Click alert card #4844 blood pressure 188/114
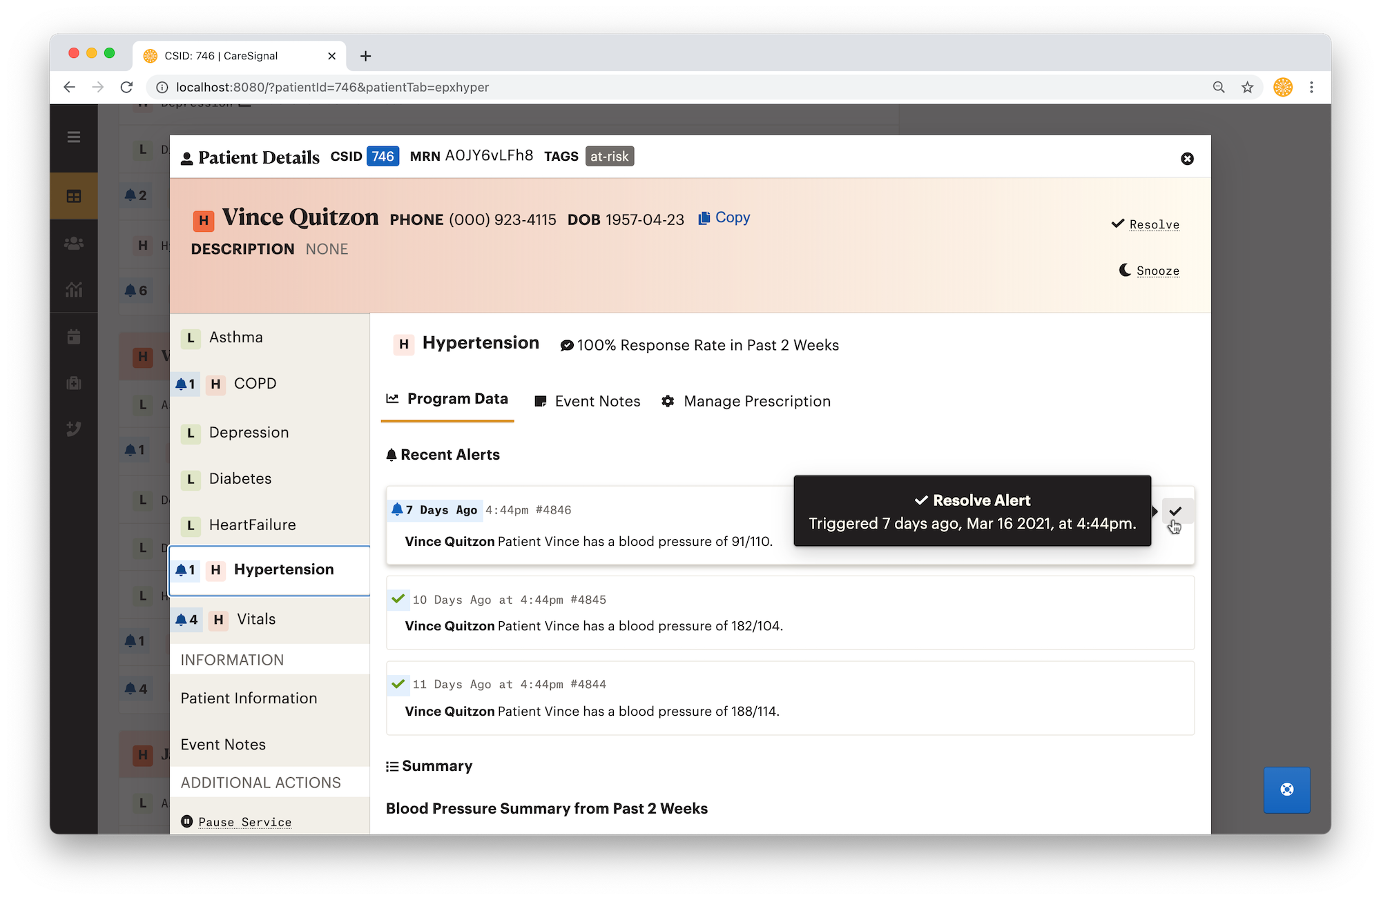 [x=790, y=698]
